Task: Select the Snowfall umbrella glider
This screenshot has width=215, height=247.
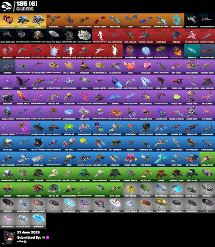Action: [x=115, y=205]
